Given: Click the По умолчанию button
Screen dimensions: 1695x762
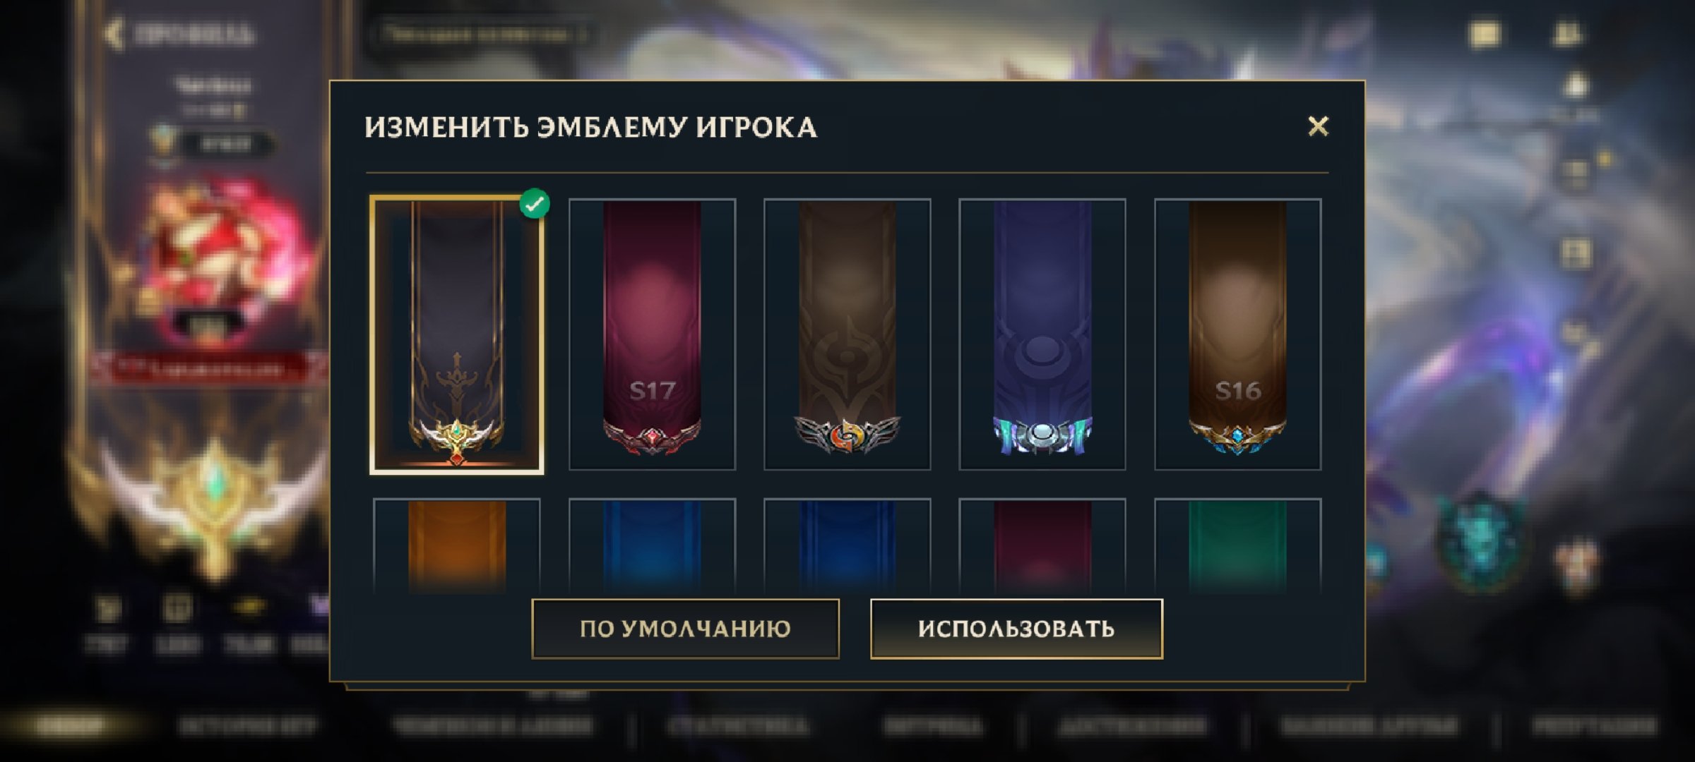Looking at the screenshot, I should click(x=685, y=629).
